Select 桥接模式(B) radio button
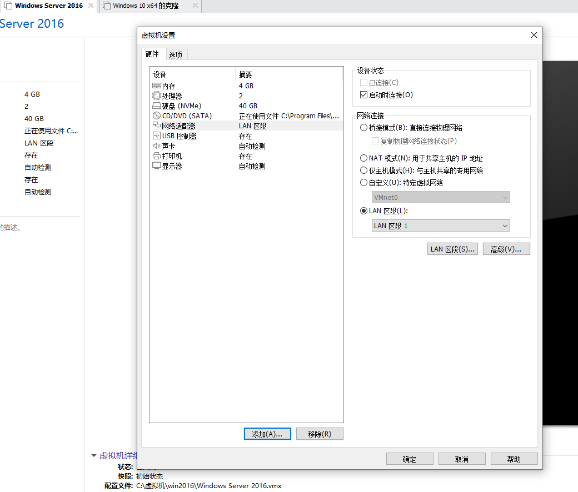Viewport: 578px width, 492px height. tap(363, 127)
